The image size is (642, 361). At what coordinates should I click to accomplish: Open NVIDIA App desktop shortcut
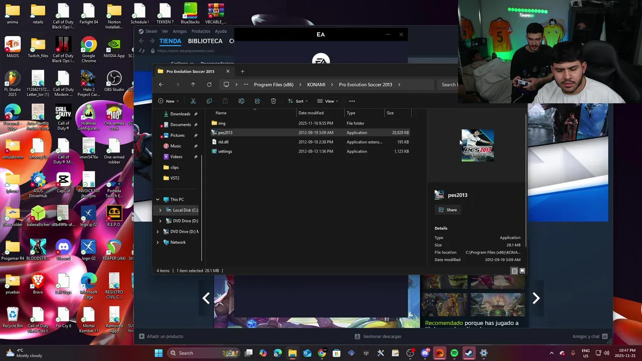click(x=114, y=49)
